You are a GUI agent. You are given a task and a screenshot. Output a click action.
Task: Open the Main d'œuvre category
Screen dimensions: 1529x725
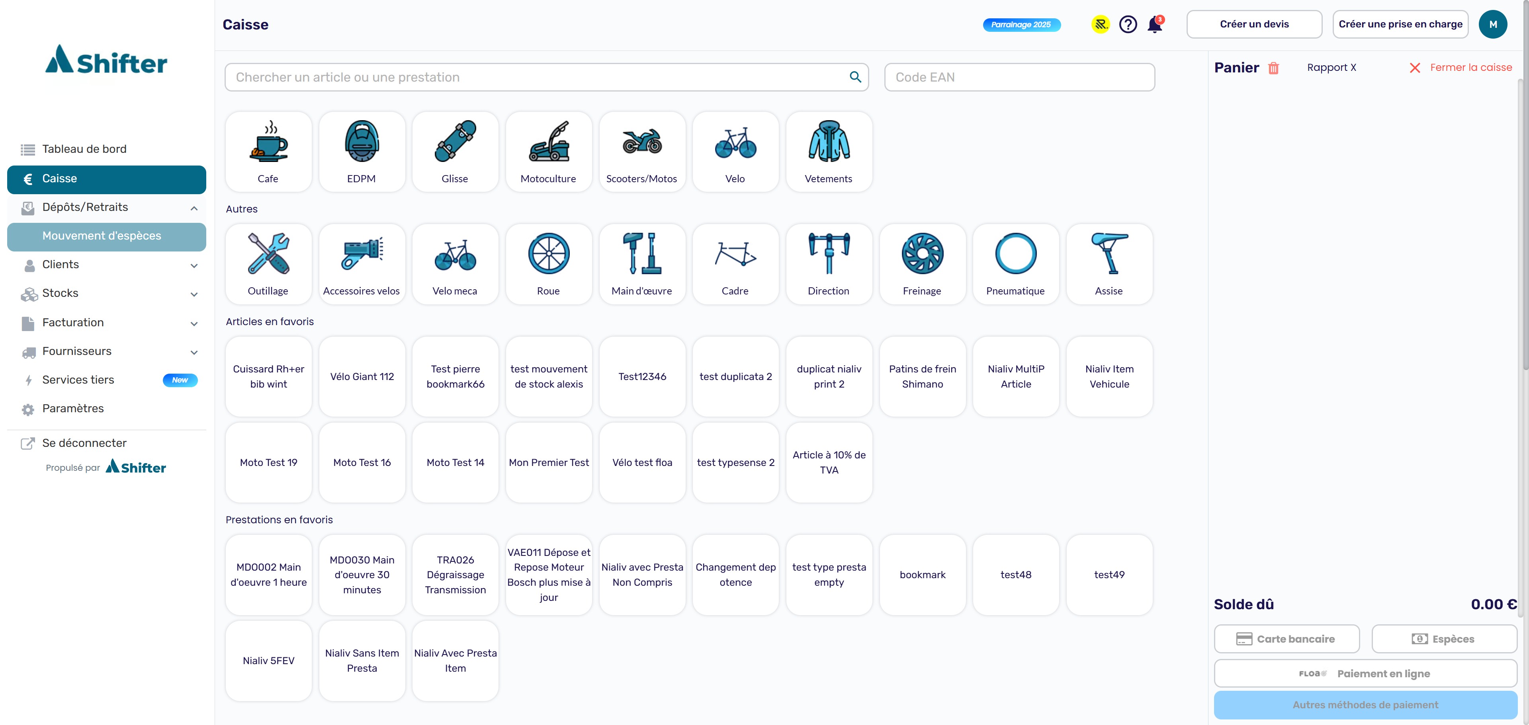pos(642,264)
